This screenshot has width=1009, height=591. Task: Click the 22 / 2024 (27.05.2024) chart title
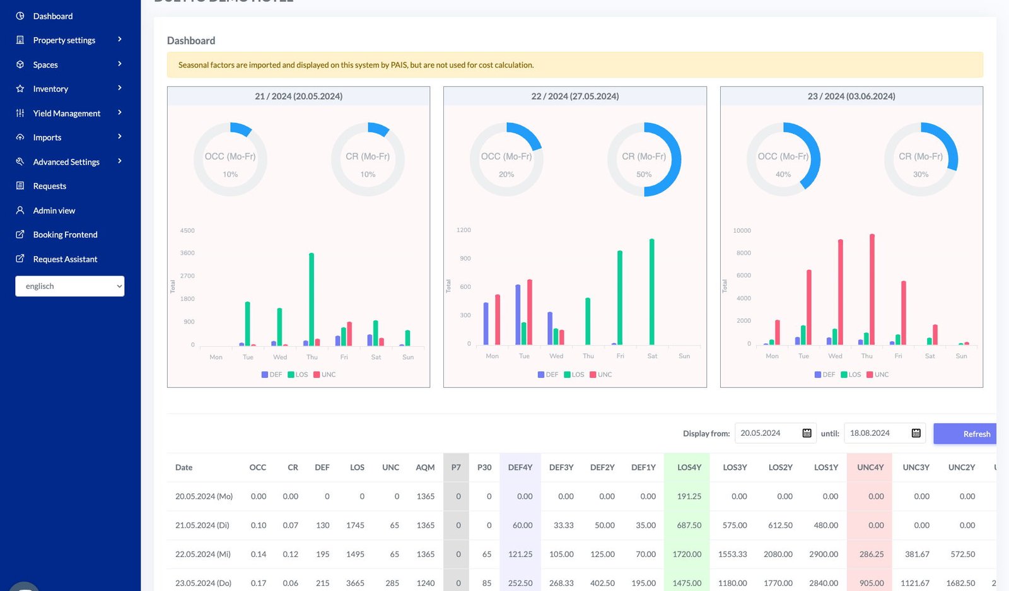(575, 96)
